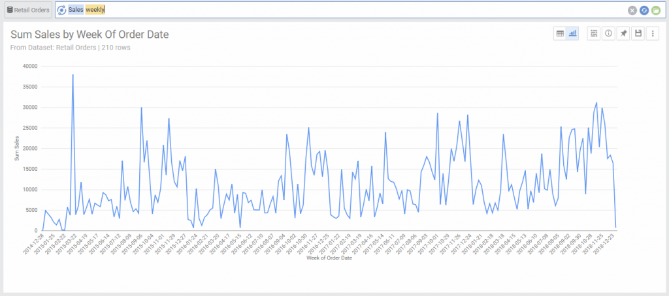The image size is (669, 296).
Task: Click the 35000 y-axis value
Action: [x=30, y=87]
